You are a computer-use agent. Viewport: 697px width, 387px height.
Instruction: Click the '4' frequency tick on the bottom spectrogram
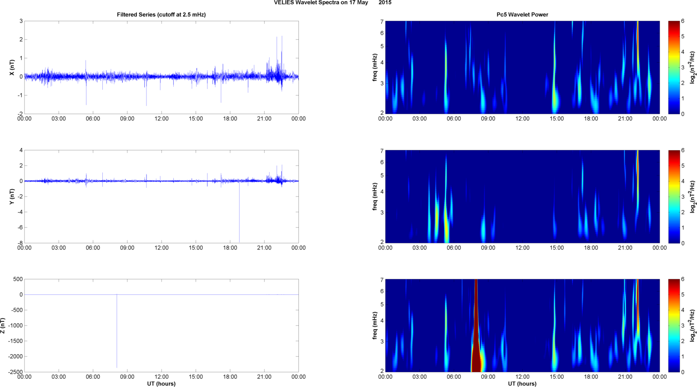[382, 321]
